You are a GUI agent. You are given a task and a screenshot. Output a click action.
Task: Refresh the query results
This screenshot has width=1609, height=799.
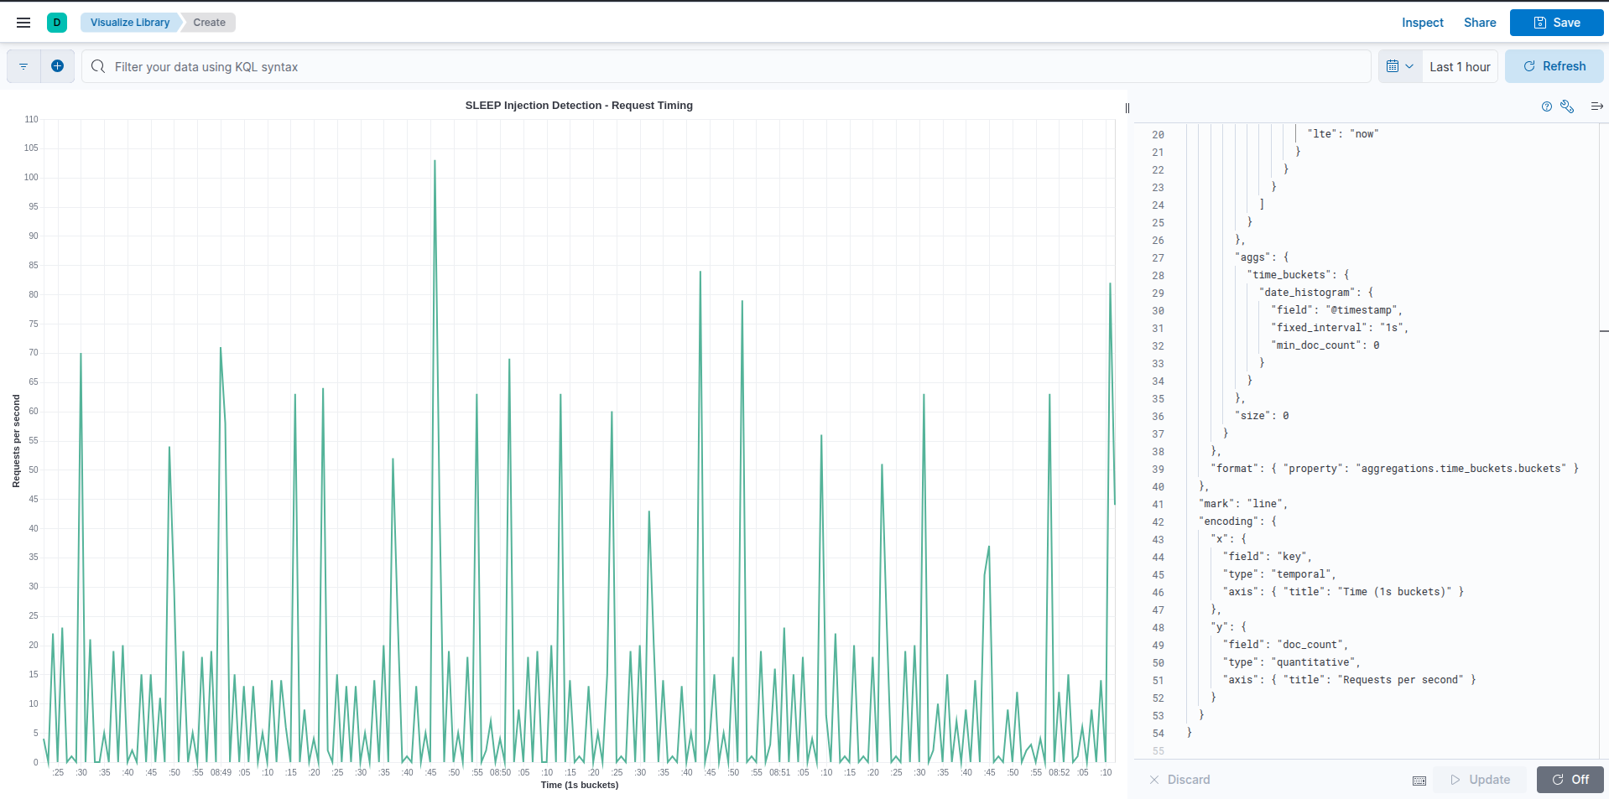coord(1554,66)
